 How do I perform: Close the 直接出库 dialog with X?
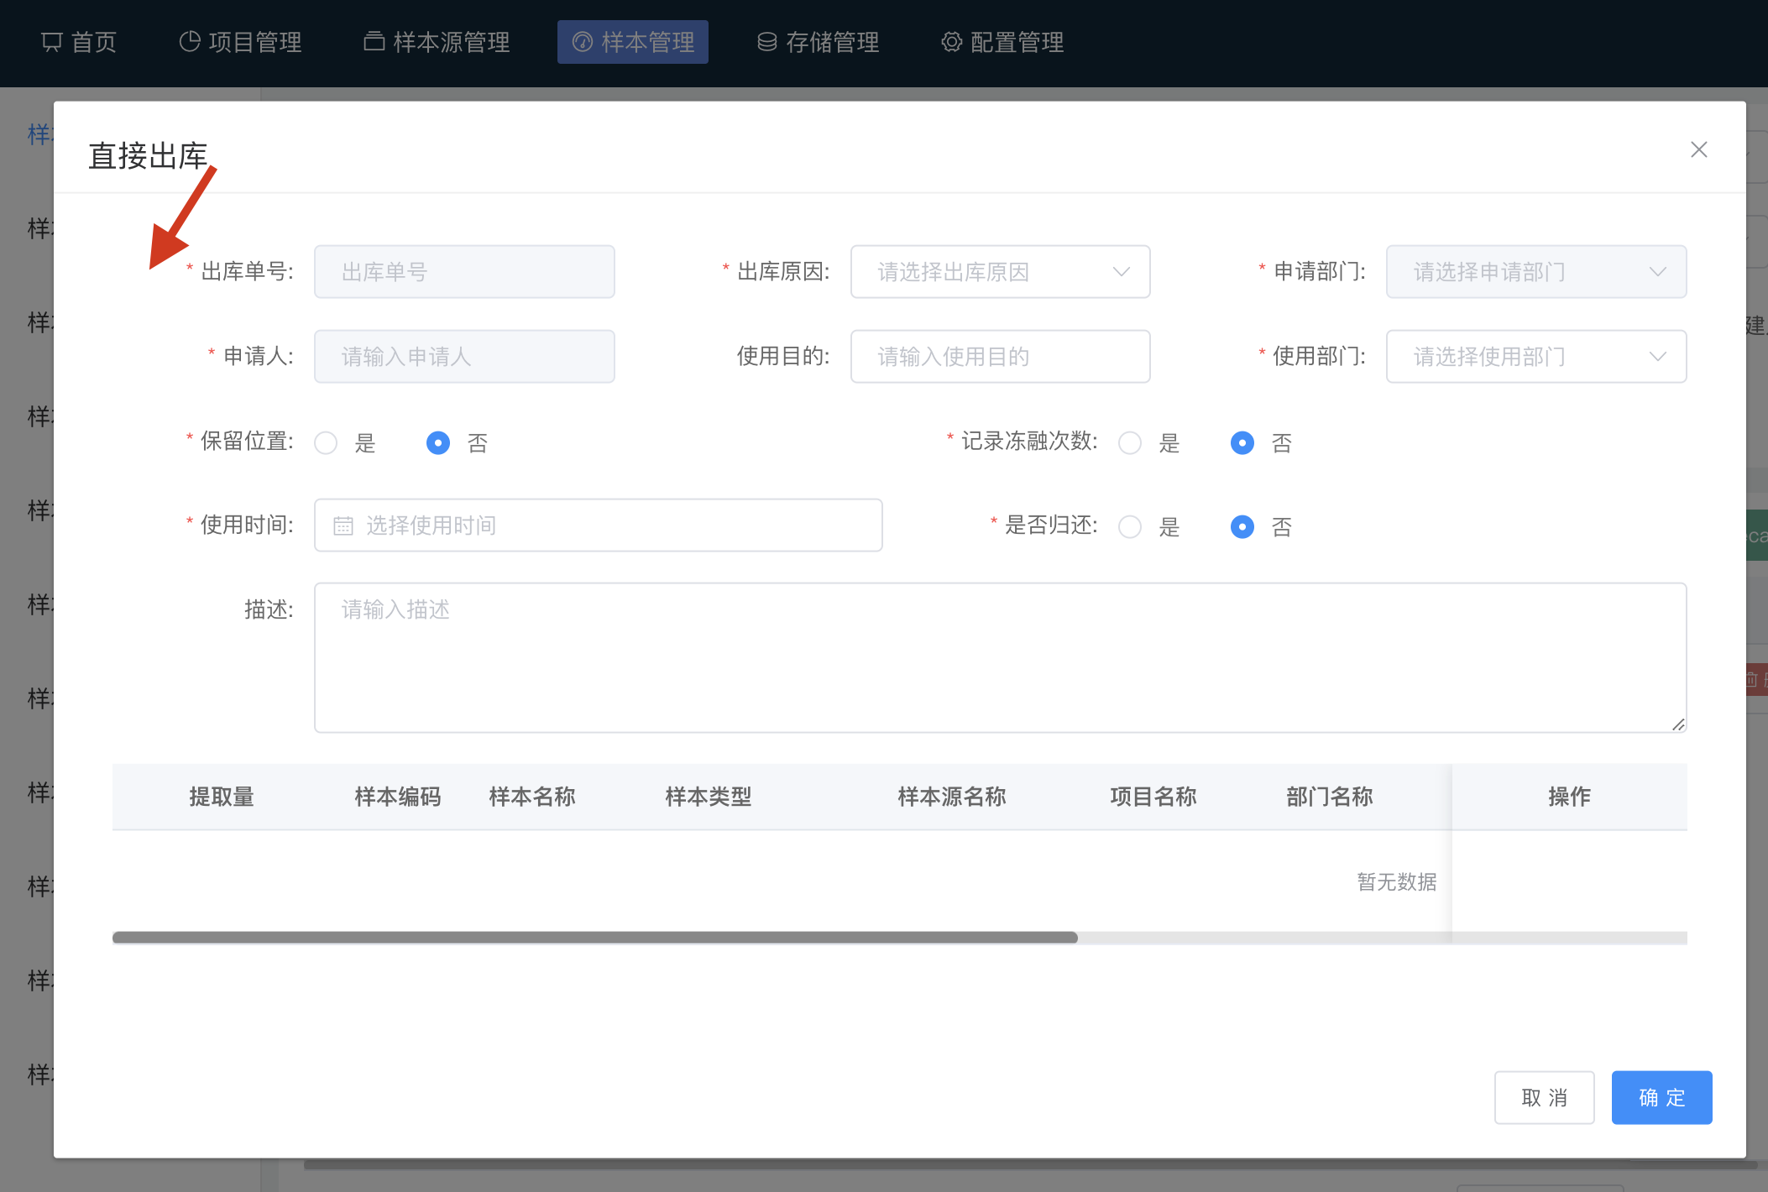tap(1698, 149)
